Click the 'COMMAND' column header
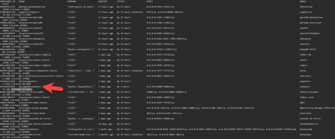This screenshot has height=139, width=335. (x=72, y=1)
